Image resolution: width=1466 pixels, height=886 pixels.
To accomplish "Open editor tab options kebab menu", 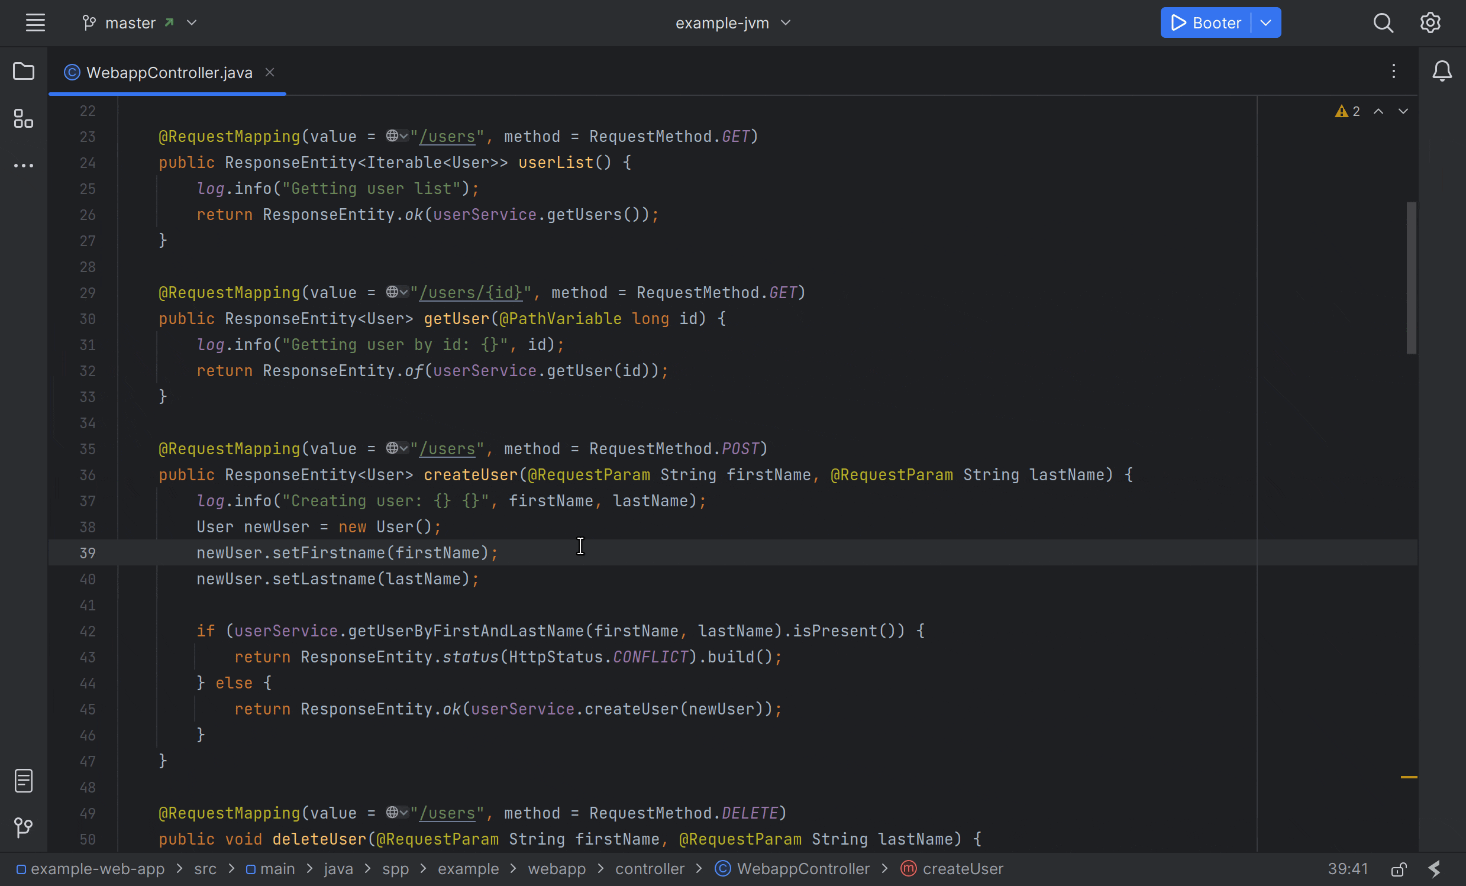I will pos(1393,72).
